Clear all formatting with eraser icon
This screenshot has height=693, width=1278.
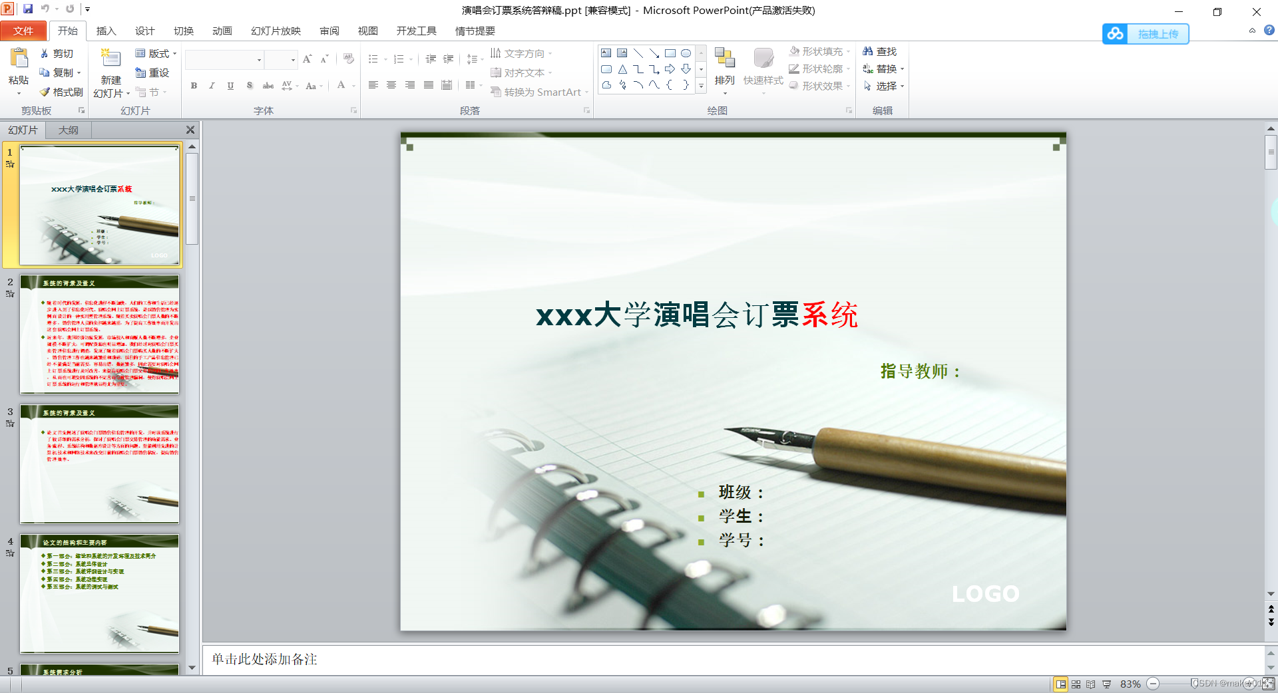(x=349, y=59)
